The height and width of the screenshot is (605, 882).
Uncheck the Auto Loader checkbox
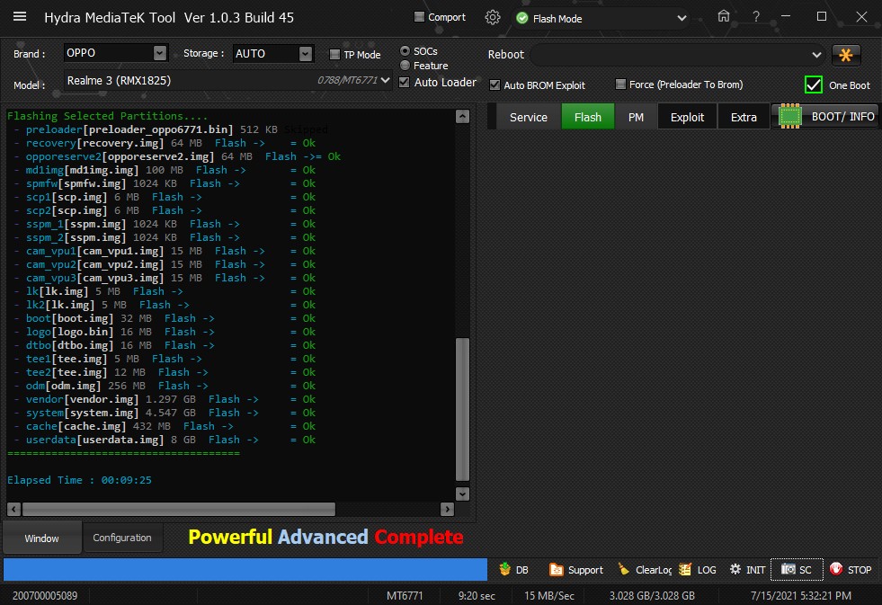point(404,82)
